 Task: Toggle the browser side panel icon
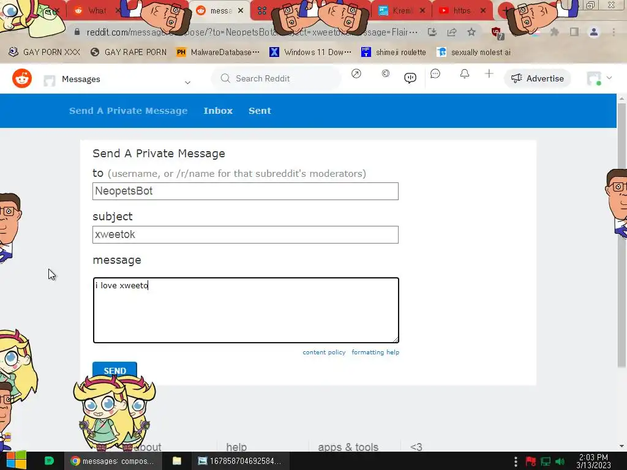pos(574,32)
